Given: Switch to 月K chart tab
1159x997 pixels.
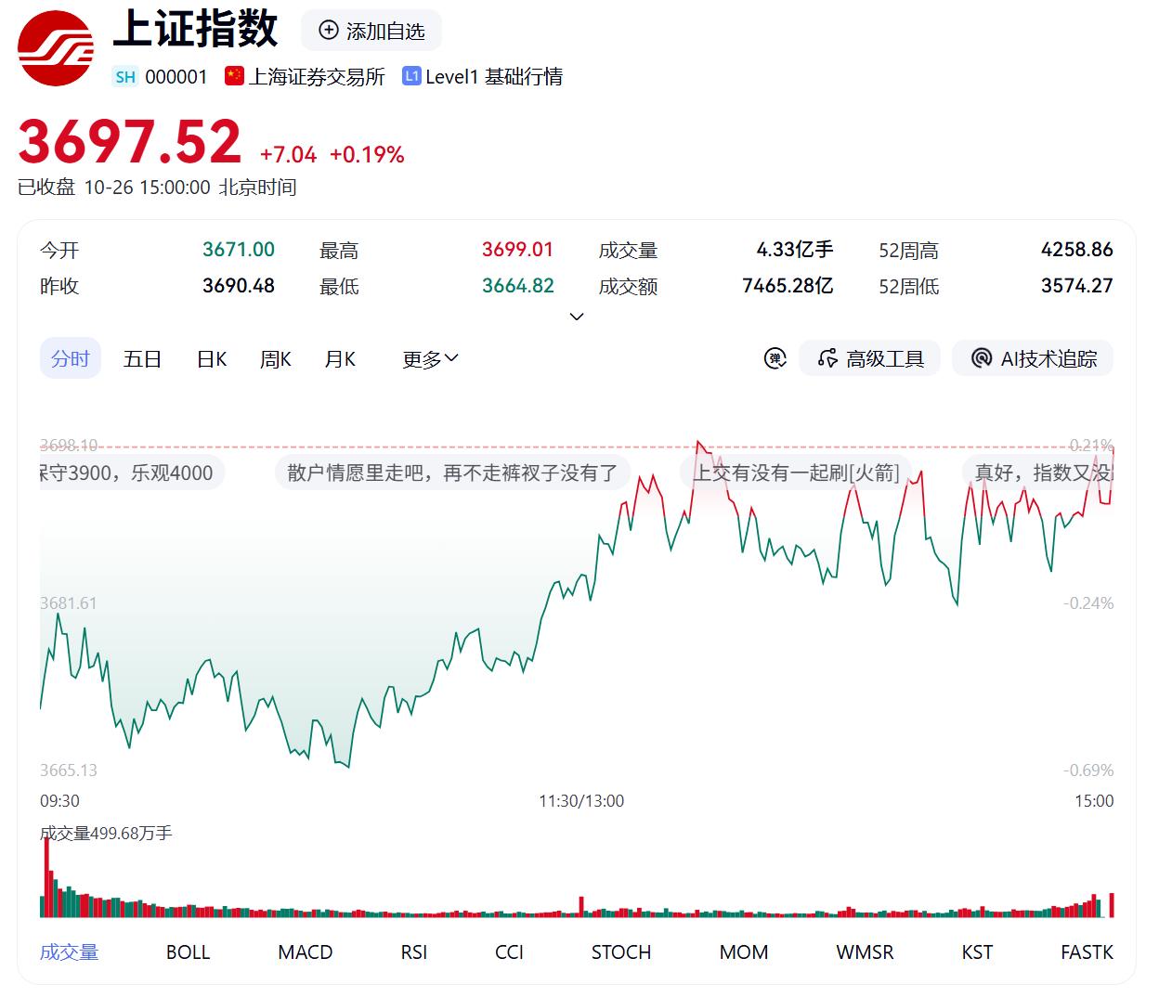Looking at the screenshot, I should point(340,359).
